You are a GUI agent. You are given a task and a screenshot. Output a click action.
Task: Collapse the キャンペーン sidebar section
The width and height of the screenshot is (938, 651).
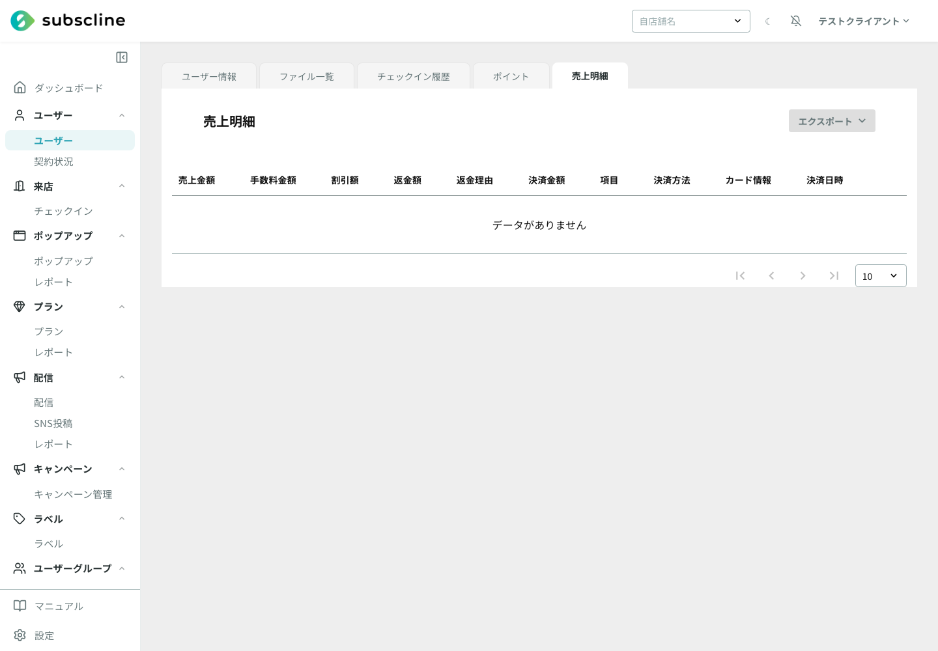[x=122, y=469]
